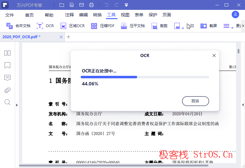Expand the right sidebar arrow
Image resolution: width=245 pixels, height=168 pixels.
pos(243,105)
